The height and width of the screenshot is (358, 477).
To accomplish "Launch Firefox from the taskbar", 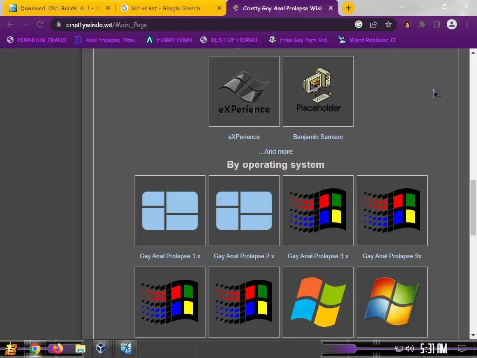I will pos(57,349).
